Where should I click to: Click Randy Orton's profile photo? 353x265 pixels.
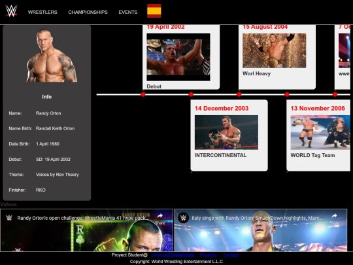pos(52,56)
